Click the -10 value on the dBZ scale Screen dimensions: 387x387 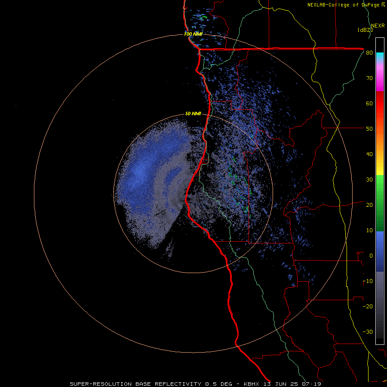pos(368,281)
